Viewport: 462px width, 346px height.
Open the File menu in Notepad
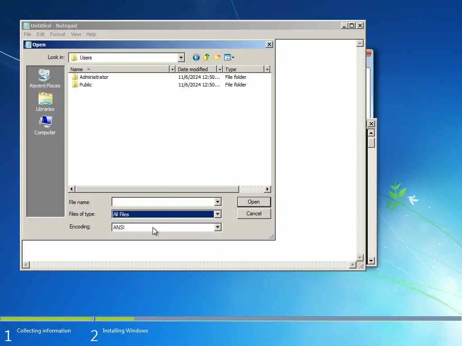28,34
